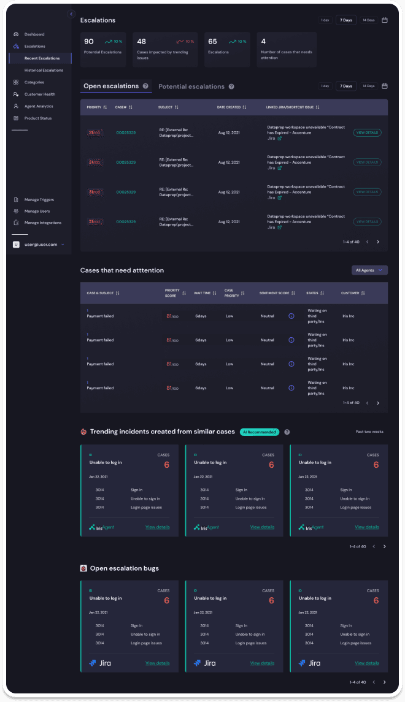Sort by the CASE PRIORITY arrows

pos(243,293)
